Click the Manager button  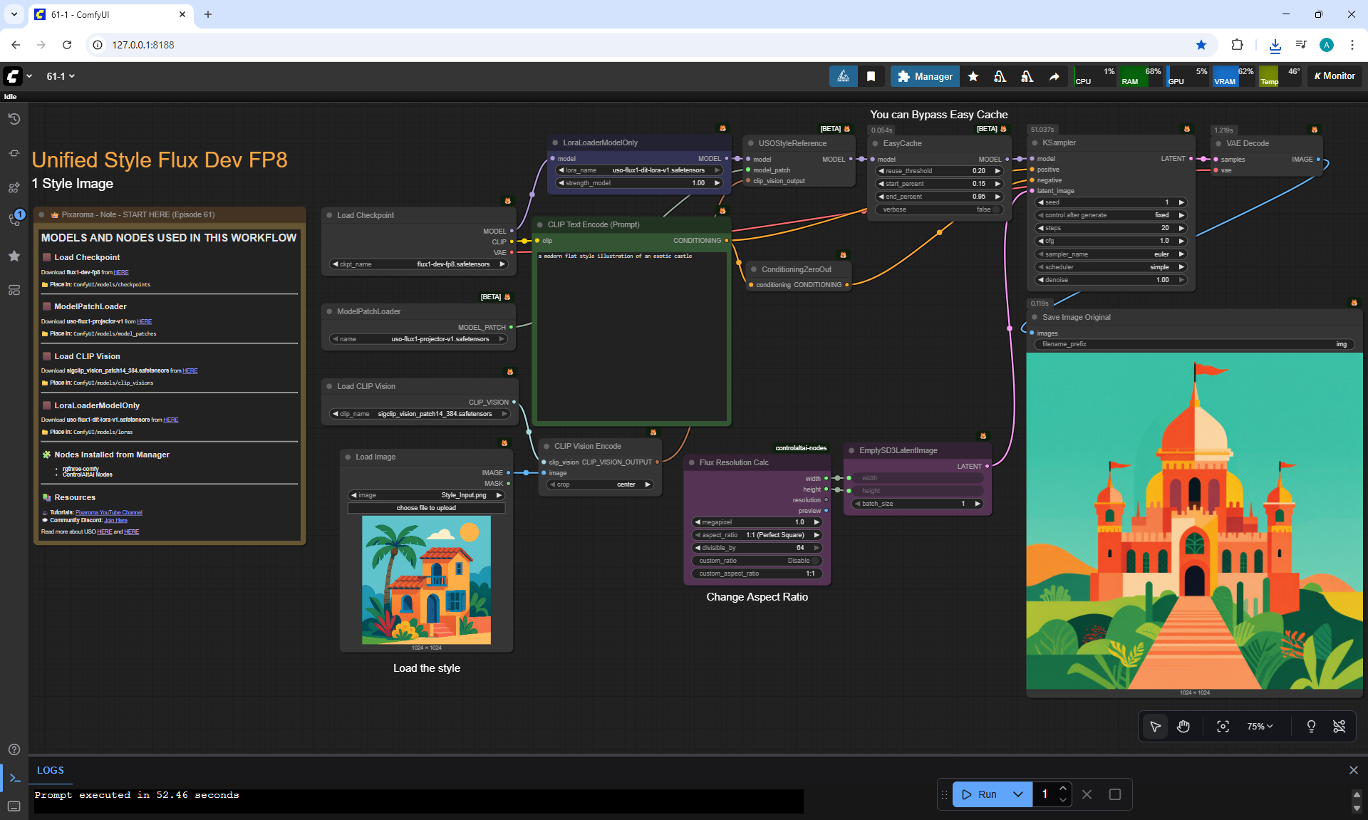pyautogui.click(x=925, y=76)
